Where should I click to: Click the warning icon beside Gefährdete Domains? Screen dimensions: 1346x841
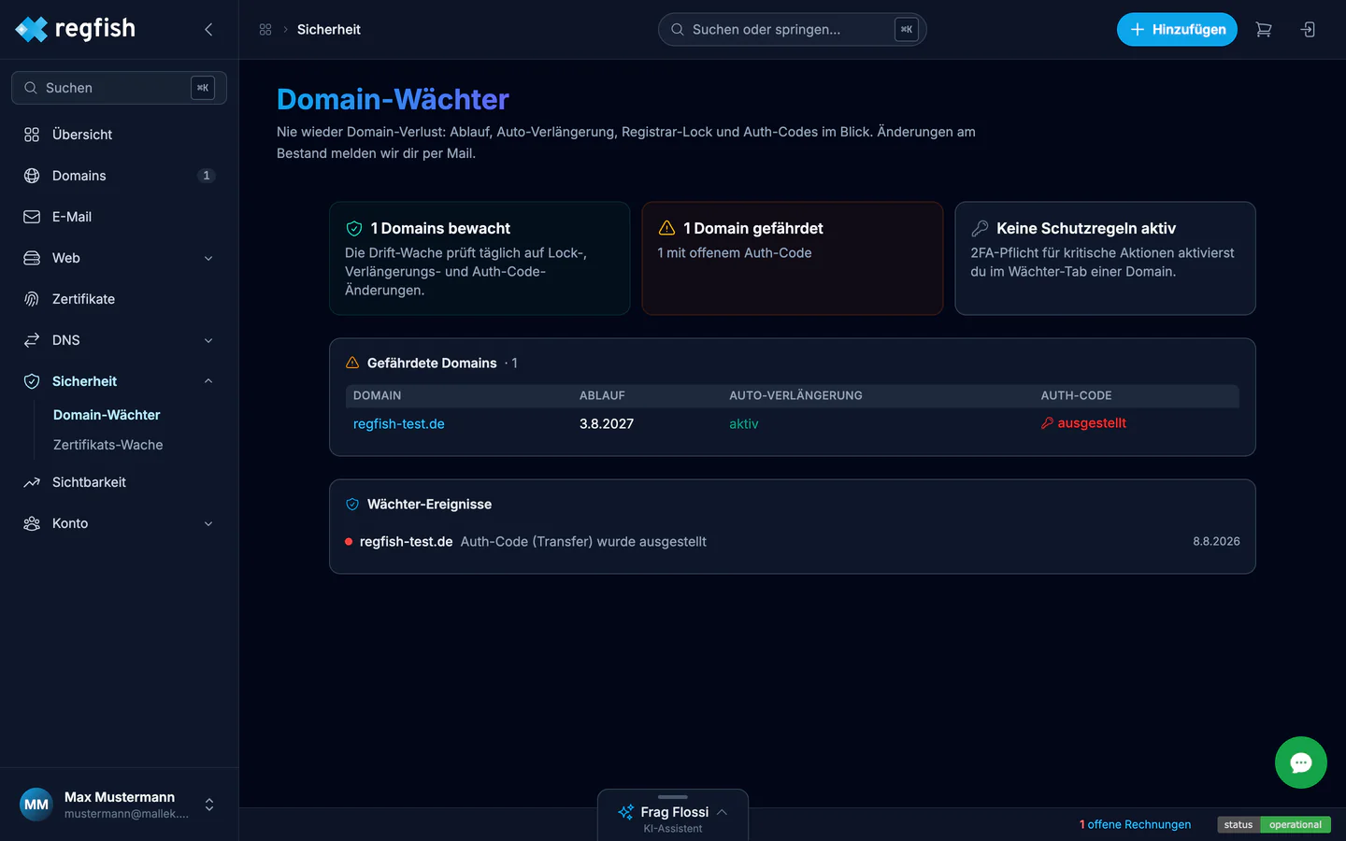click(x=352, y=363)
